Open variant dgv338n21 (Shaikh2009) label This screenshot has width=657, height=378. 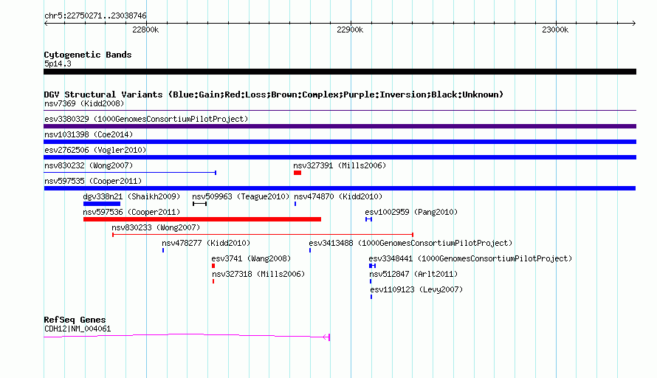tap(131, 196)
